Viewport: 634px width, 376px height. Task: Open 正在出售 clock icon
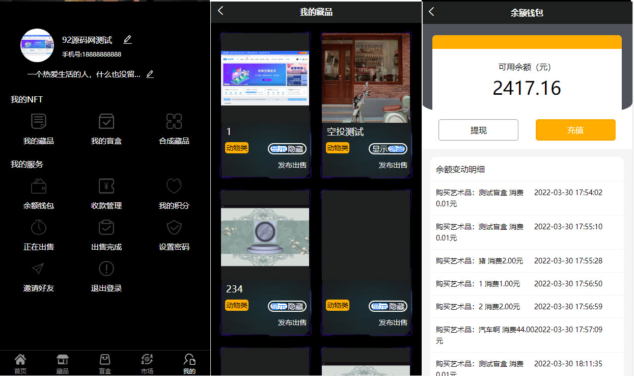(39, 227)
